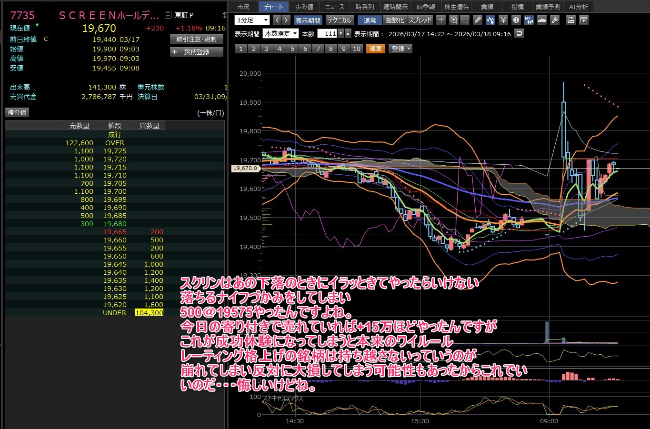Screen dimensions: 650x429
Task: Print the chart
Action: coord(571,20)
